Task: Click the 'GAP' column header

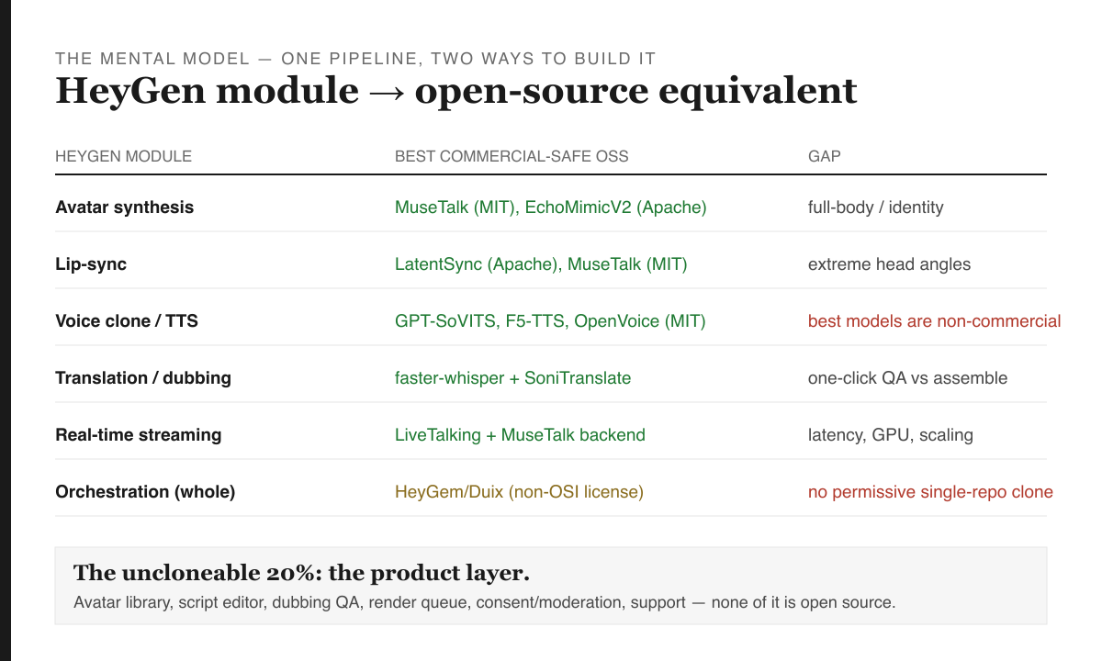Action: [x=824, y=156]
